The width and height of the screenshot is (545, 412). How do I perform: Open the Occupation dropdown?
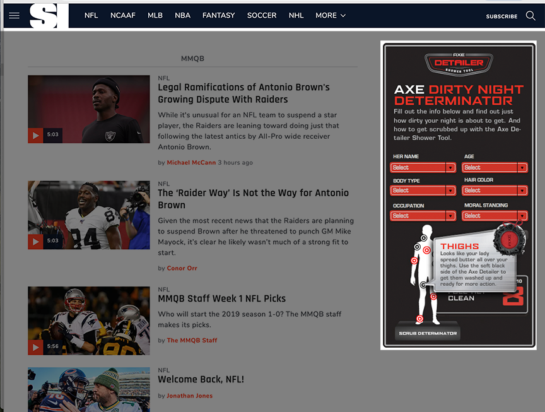point(423,216)
